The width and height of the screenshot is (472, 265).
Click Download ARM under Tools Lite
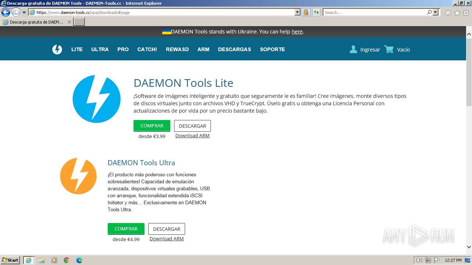(192, 135)
